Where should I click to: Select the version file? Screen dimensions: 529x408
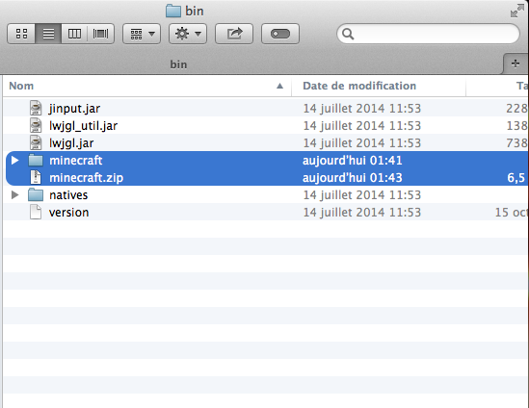(68, 213)
